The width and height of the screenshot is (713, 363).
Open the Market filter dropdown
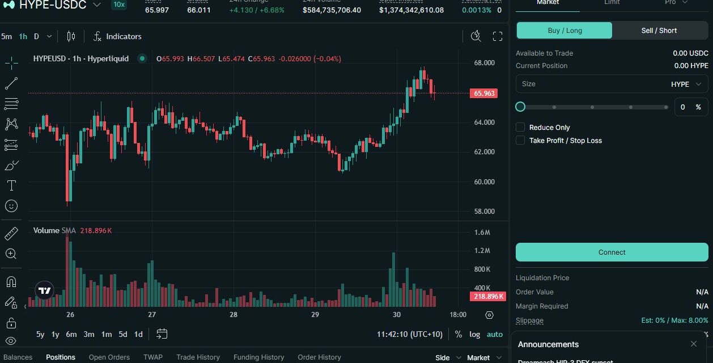(x=484, y=357)
